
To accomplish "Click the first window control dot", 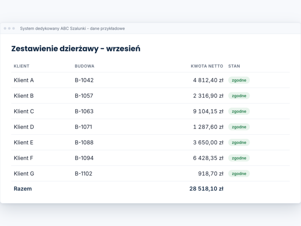I will (5, 29).
